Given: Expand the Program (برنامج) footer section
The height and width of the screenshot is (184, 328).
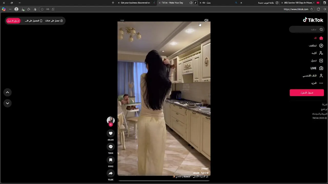Looking at the screenshot, I should point(324,109).
